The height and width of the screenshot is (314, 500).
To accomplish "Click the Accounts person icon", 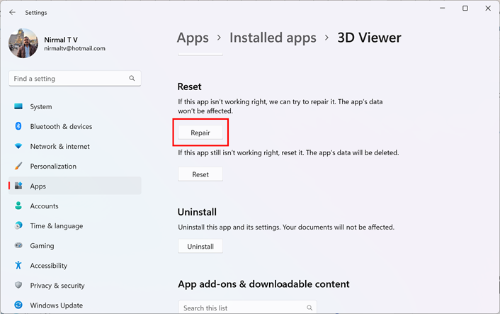I will (x=18, y=206).
